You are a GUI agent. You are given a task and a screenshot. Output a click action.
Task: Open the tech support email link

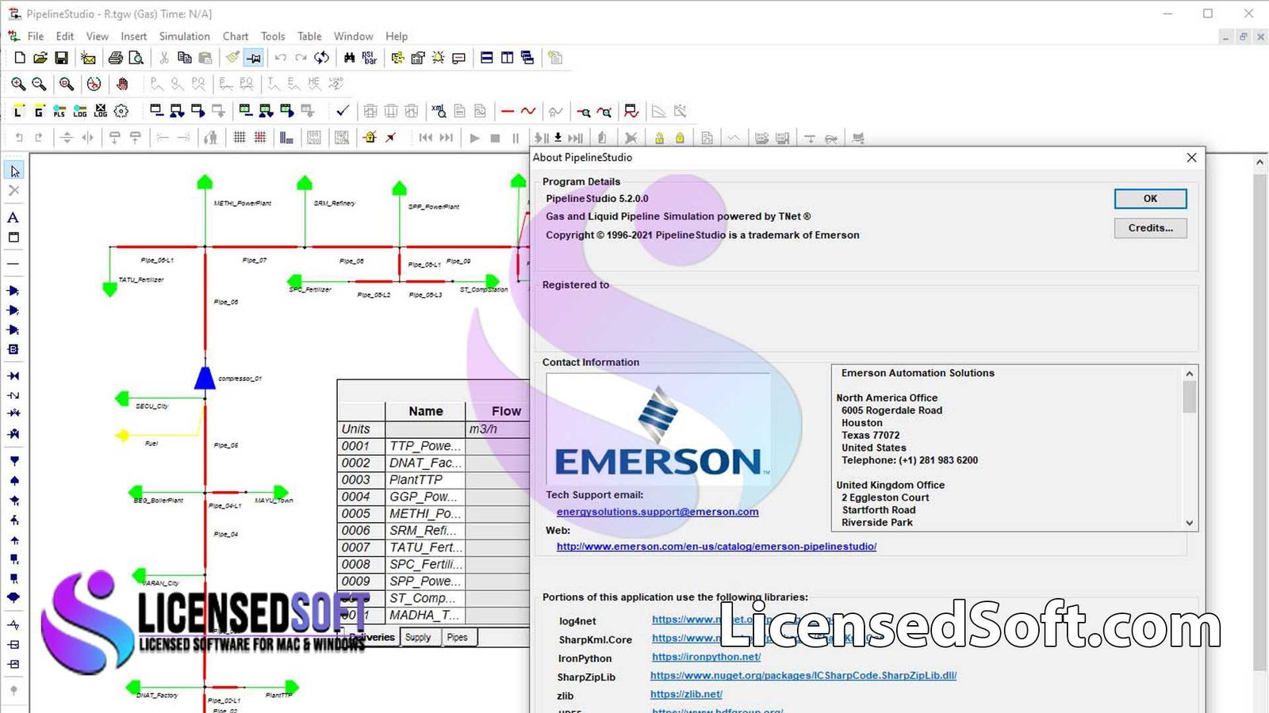(658, 512)
